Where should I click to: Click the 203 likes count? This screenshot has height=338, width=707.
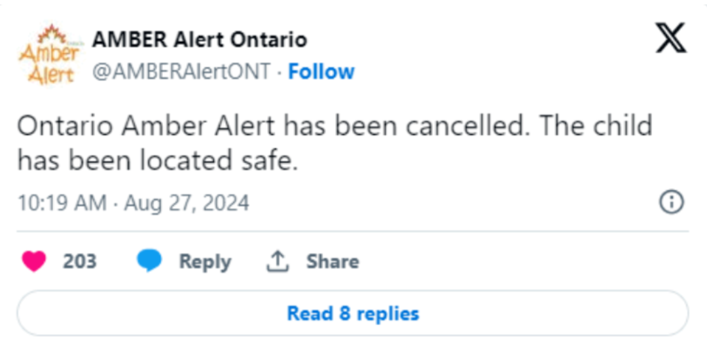80,261
